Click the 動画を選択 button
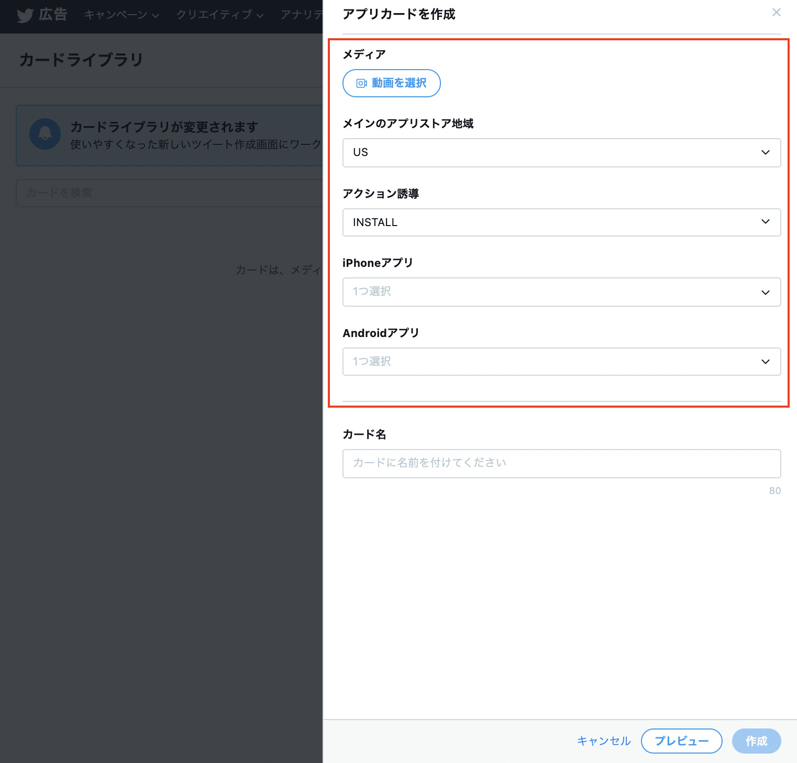 (391, 83)
